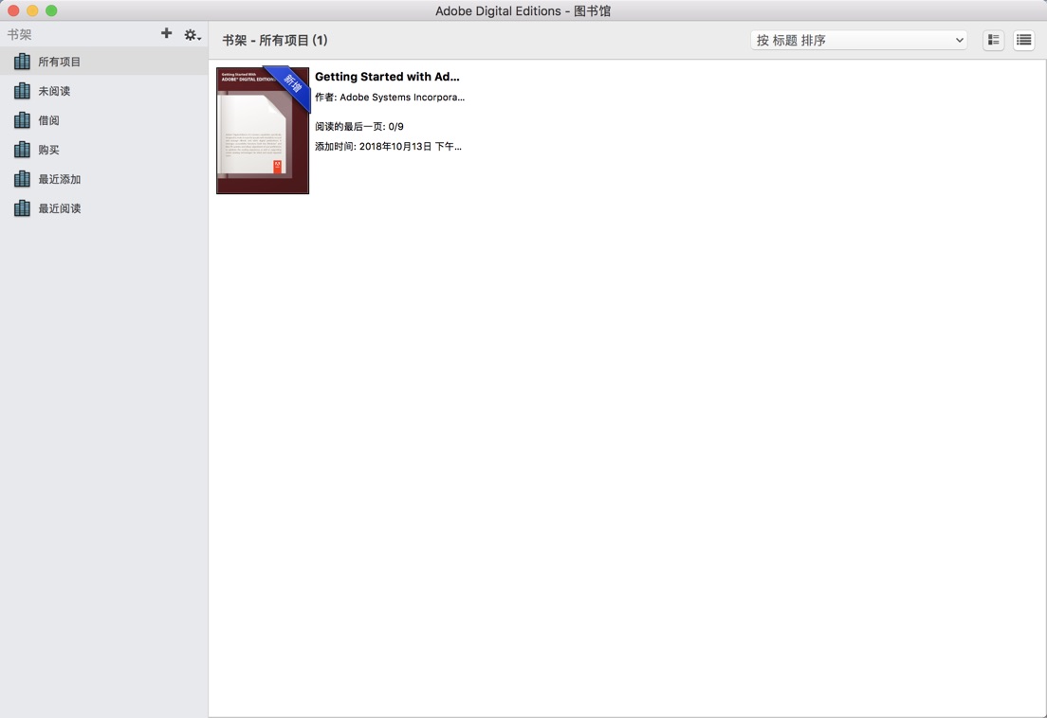Click the plus icon to add a bookshelf
Image resolution: width=1047 pixels, height=718 pixels.
click(166, 33)
